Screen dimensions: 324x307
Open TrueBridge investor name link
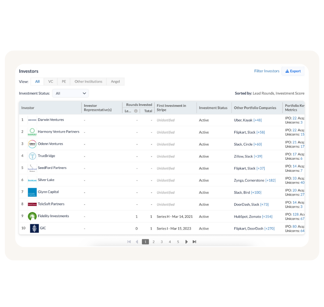coord(46,156)
